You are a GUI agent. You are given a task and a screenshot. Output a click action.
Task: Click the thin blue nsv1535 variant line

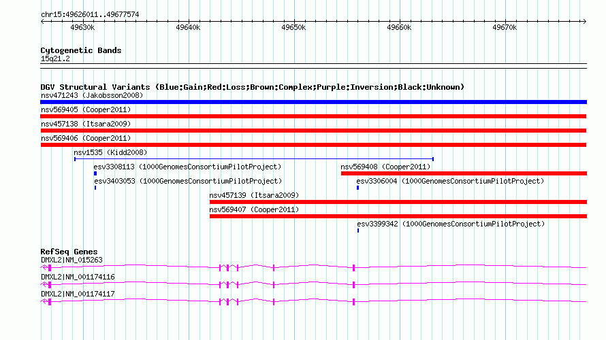click(x=254, y=159)
